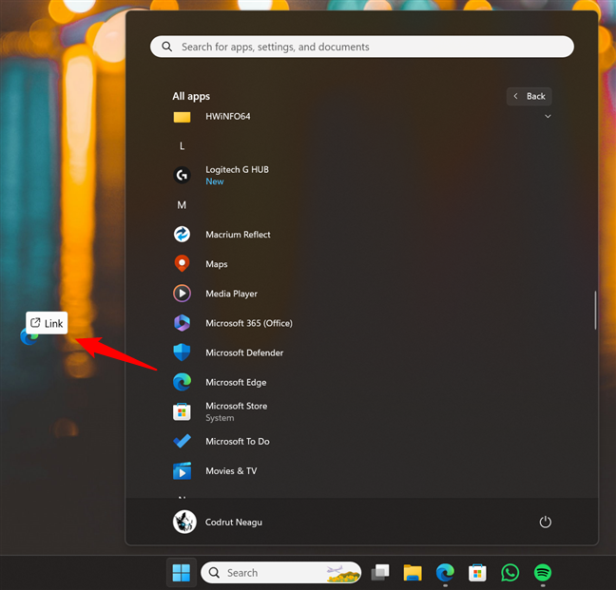Click the 'Microsoft Edge' label text

click(236, 382)
